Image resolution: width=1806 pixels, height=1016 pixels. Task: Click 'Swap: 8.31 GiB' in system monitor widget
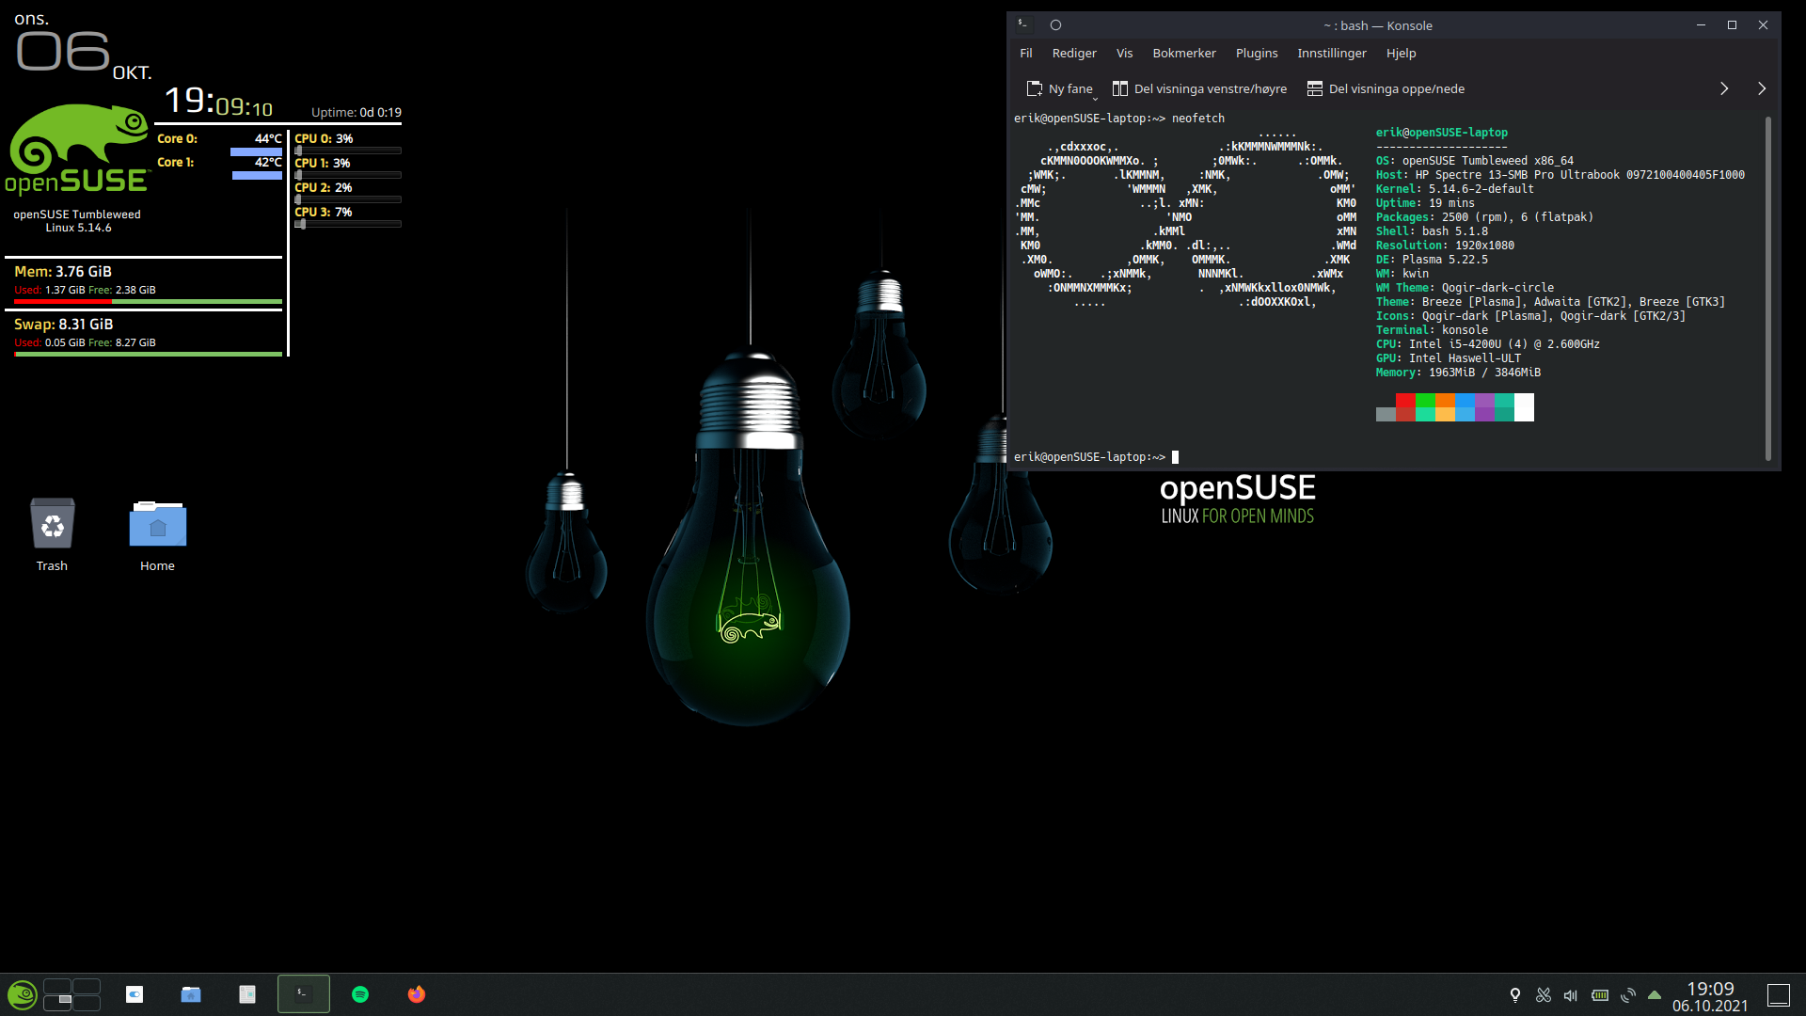tap(64, 325)
